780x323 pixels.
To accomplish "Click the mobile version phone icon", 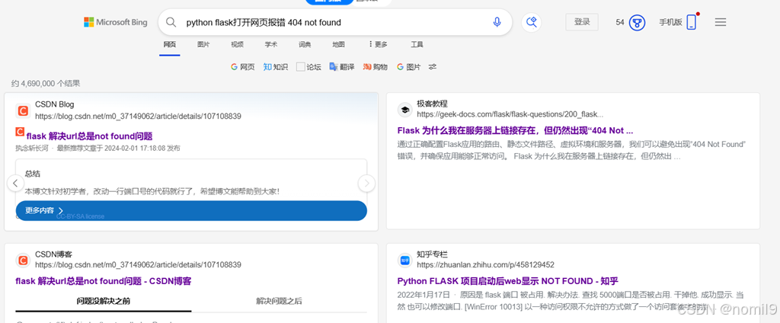I will pyautogui.click(x=691, y=22).
